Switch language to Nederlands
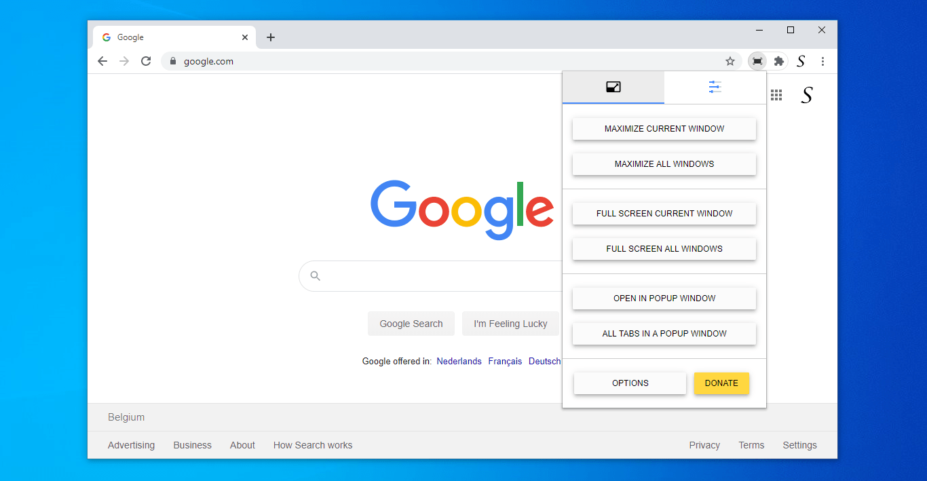The width and height of the screenshot is (927, 481). click(x=459, y=362)
